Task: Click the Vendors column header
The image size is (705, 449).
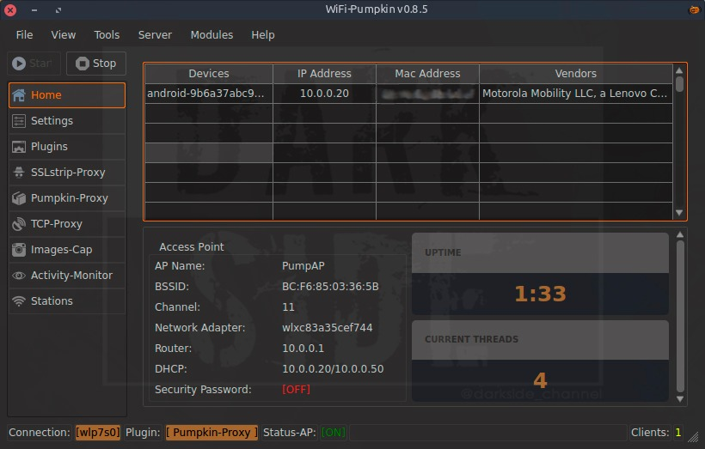Action: [x=575, y=74]
